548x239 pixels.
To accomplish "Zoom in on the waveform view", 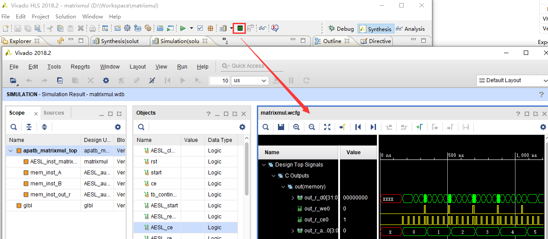I will [296, 127].
